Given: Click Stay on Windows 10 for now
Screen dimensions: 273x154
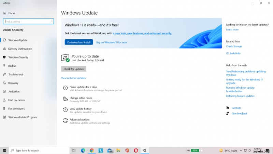Looking at the screenshot, I should click(111, 42).
